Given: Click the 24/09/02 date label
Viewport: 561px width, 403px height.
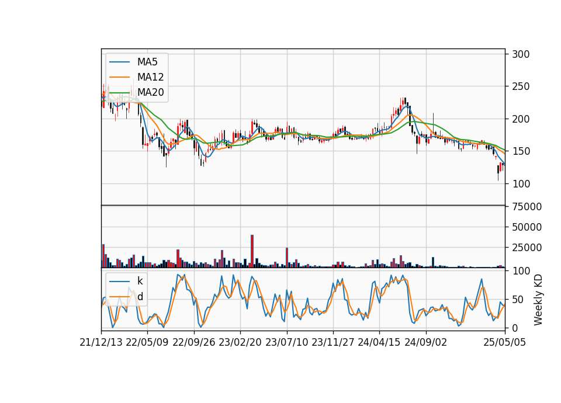Looking at the screenshot, I should (426, 342).
